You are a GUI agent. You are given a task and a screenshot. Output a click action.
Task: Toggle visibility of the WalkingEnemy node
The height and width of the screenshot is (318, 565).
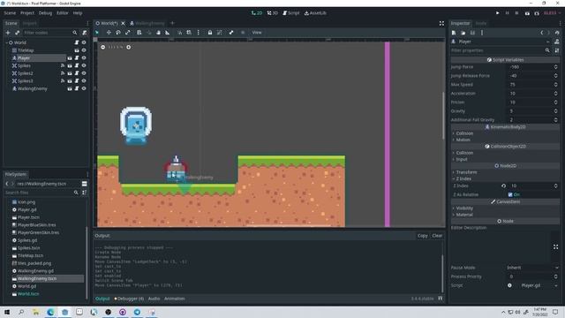click(x=84, y=88)
